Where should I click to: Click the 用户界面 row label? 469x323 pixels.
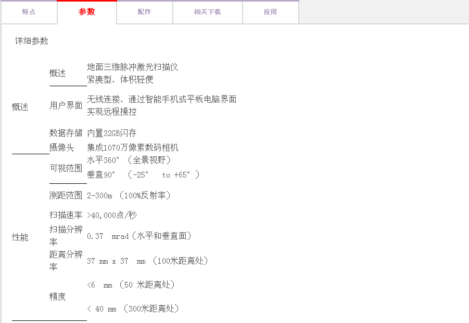(66, 105)
